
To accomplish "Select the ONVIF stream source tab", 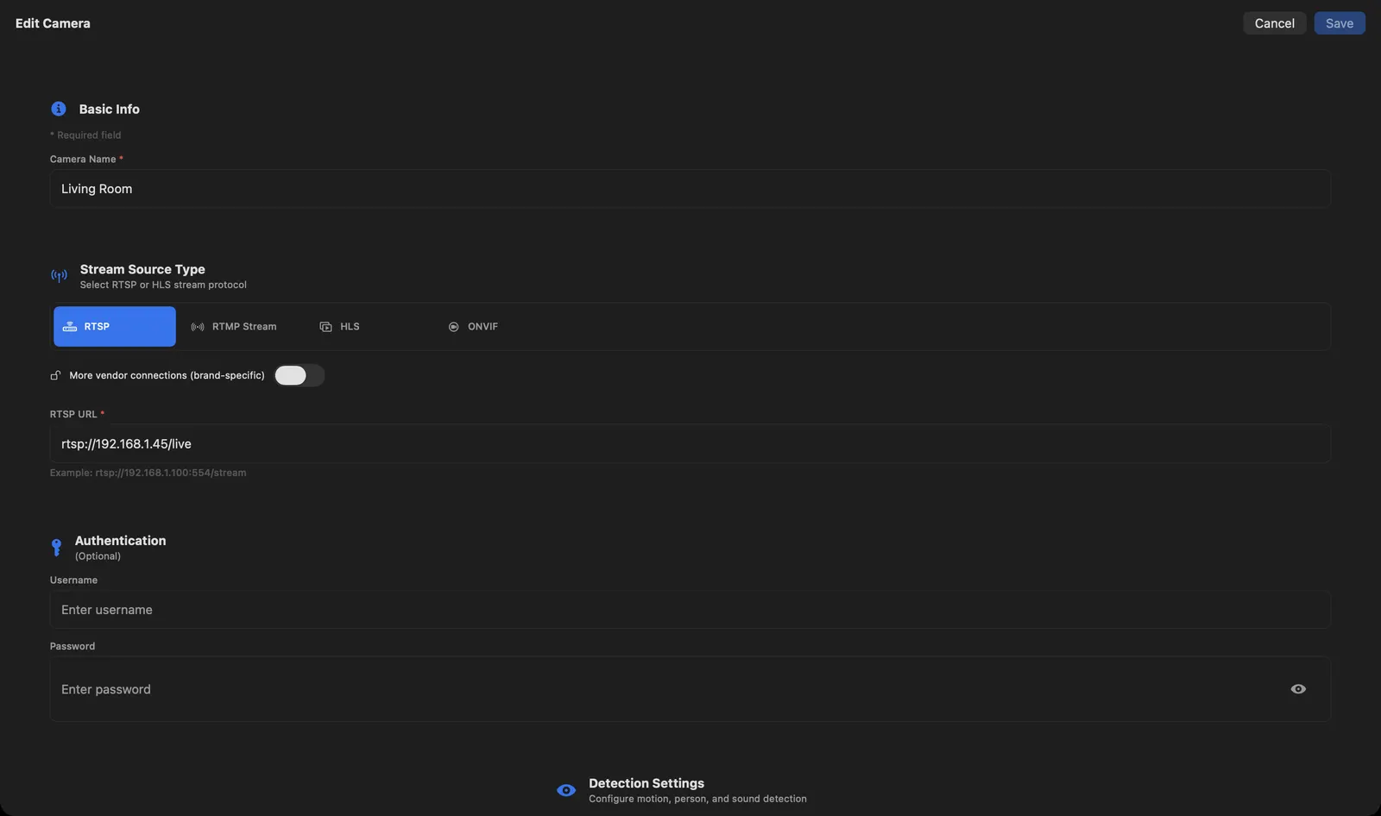I will [x=499, y=327].
